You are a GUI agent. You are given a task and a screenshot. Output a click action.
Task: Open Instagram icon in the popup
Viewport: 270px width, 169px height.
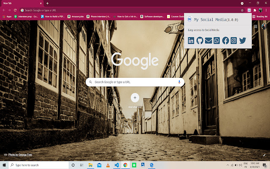234,41
